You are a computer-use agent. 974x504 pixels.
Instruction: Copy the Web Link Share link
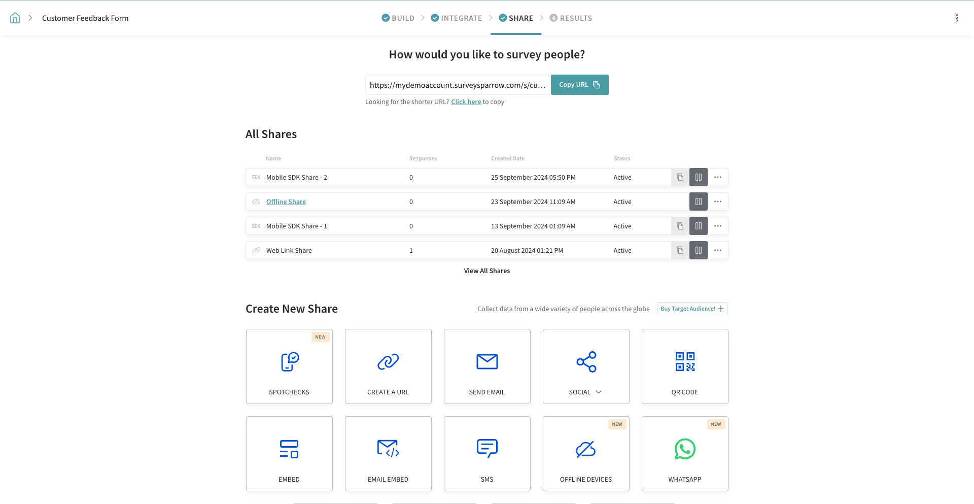pos(680,250)
